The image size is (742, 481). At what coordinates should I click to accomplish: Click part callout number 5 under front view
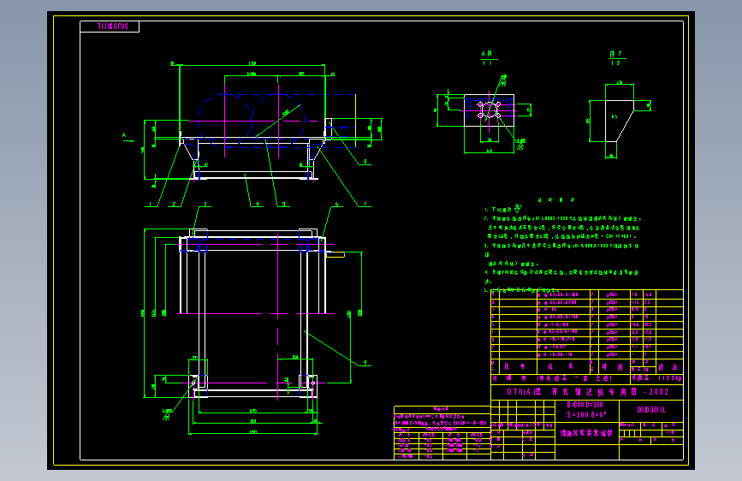pos(284,204)
